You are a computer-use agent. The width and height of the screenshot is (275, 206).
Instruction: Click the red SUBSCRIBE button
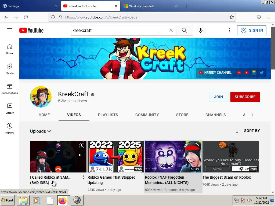pyautogui.click(x=245, y=97)
